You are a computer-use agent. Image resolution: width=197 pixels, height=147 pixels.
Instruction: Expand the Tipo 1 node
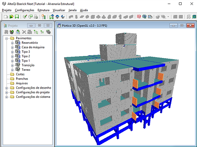(x=12, y=61)
